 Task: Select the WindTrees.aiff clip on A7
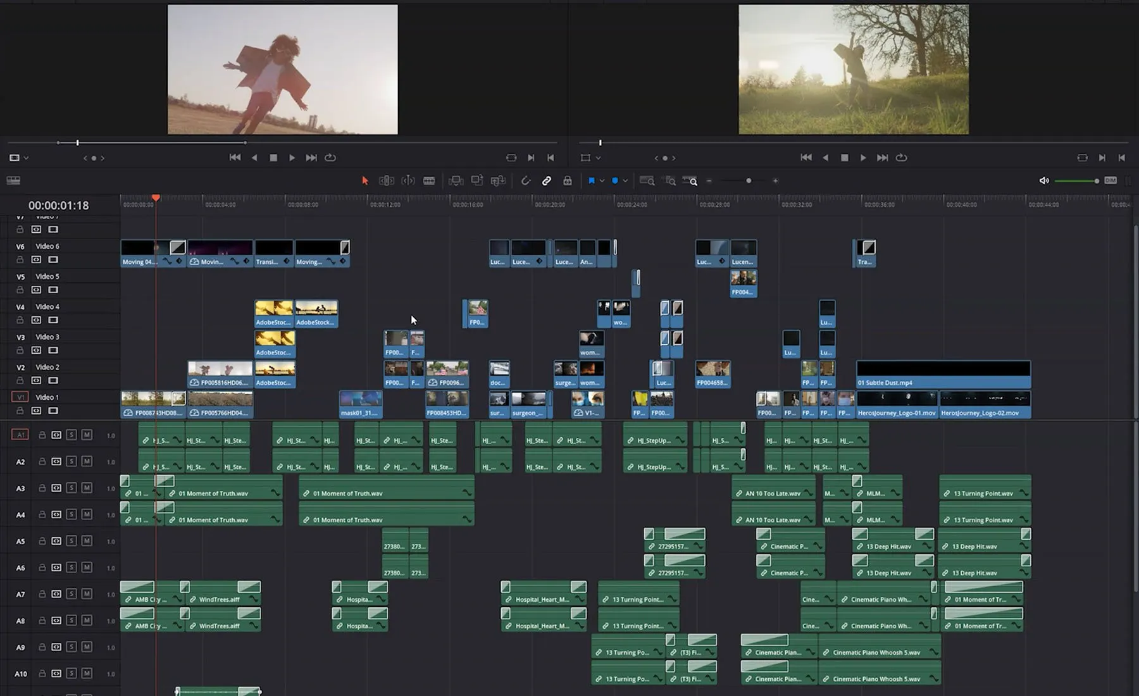coord(223,594)
